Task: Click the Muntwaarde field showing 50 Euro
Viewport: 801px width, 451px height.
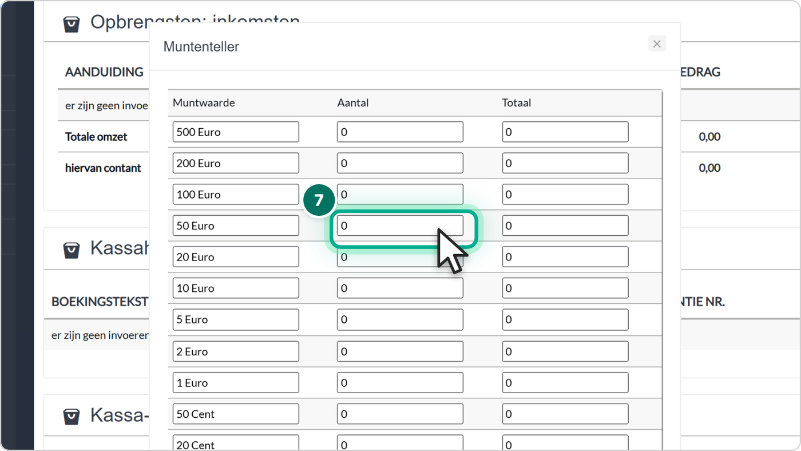Action: point(236,225)
